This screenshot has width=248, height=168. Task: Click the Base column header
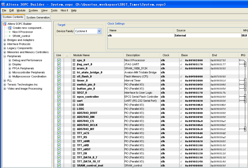(194, 55)
